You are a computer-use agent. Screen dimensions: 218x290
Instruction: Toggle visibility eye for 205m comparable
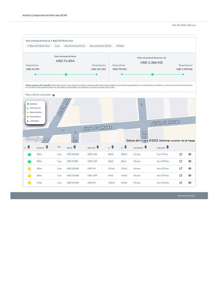(190, 161)
